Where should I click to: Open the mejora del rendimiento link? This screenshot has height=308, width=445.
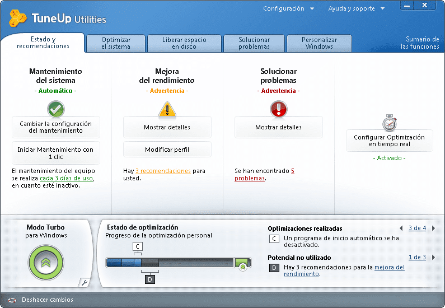(344, 270)
